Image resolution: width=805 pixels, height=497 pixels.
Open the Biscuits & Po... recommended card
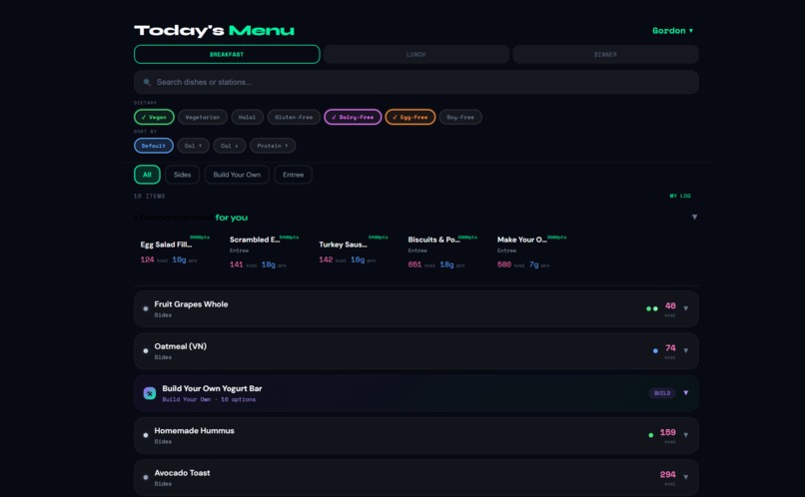[443, 251]
